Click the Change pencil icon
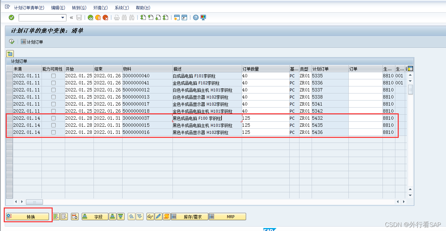Screen dimensions: 446x231 (x=158, y=217)
